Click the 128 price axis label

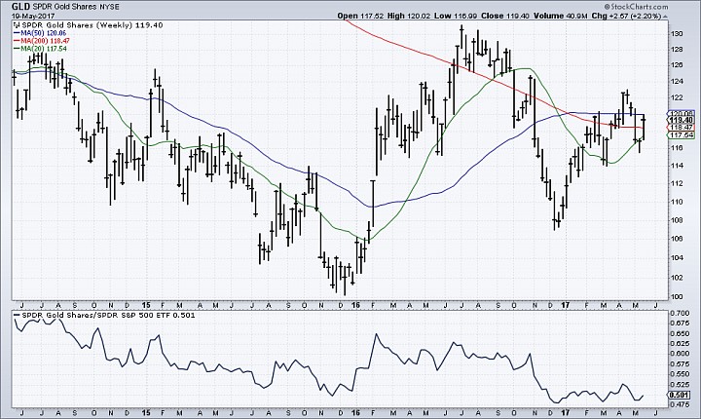(676, 50)
